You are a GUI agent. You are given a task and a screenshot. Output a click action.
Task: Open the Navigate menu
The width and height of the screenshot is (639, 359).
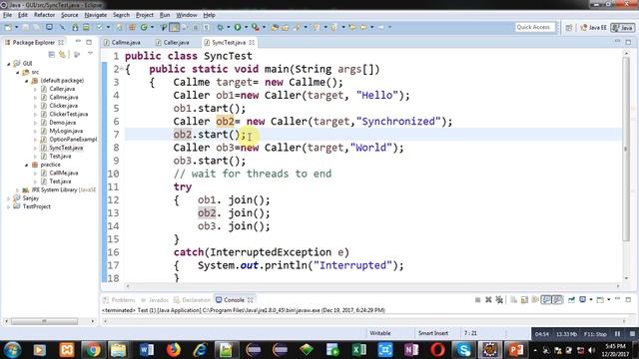[96, 15]
